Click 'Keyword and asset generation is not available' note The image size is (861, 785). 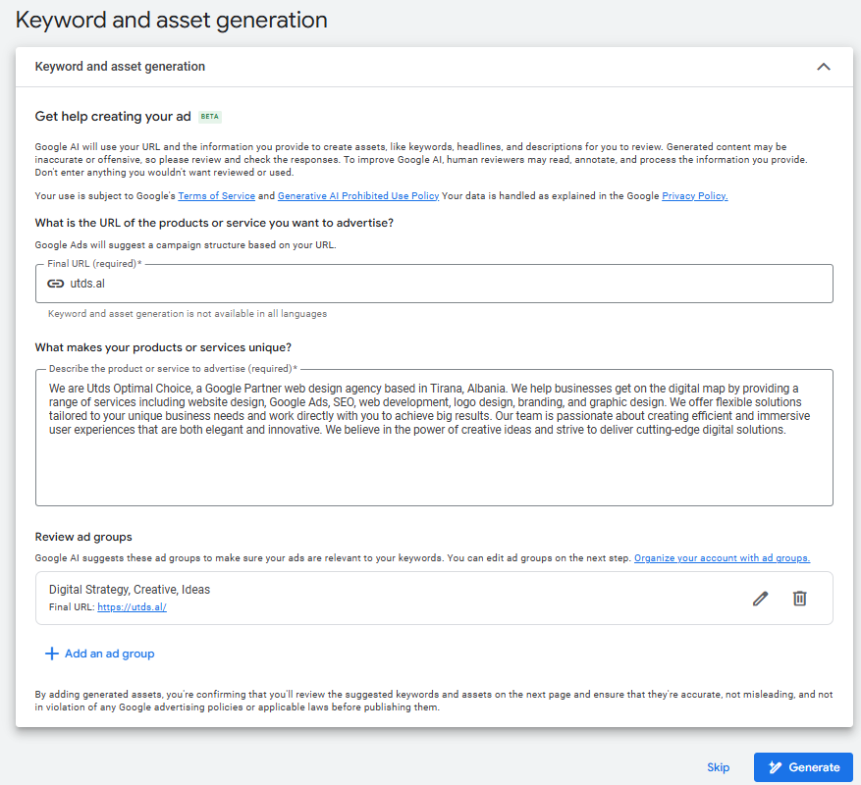188,314
